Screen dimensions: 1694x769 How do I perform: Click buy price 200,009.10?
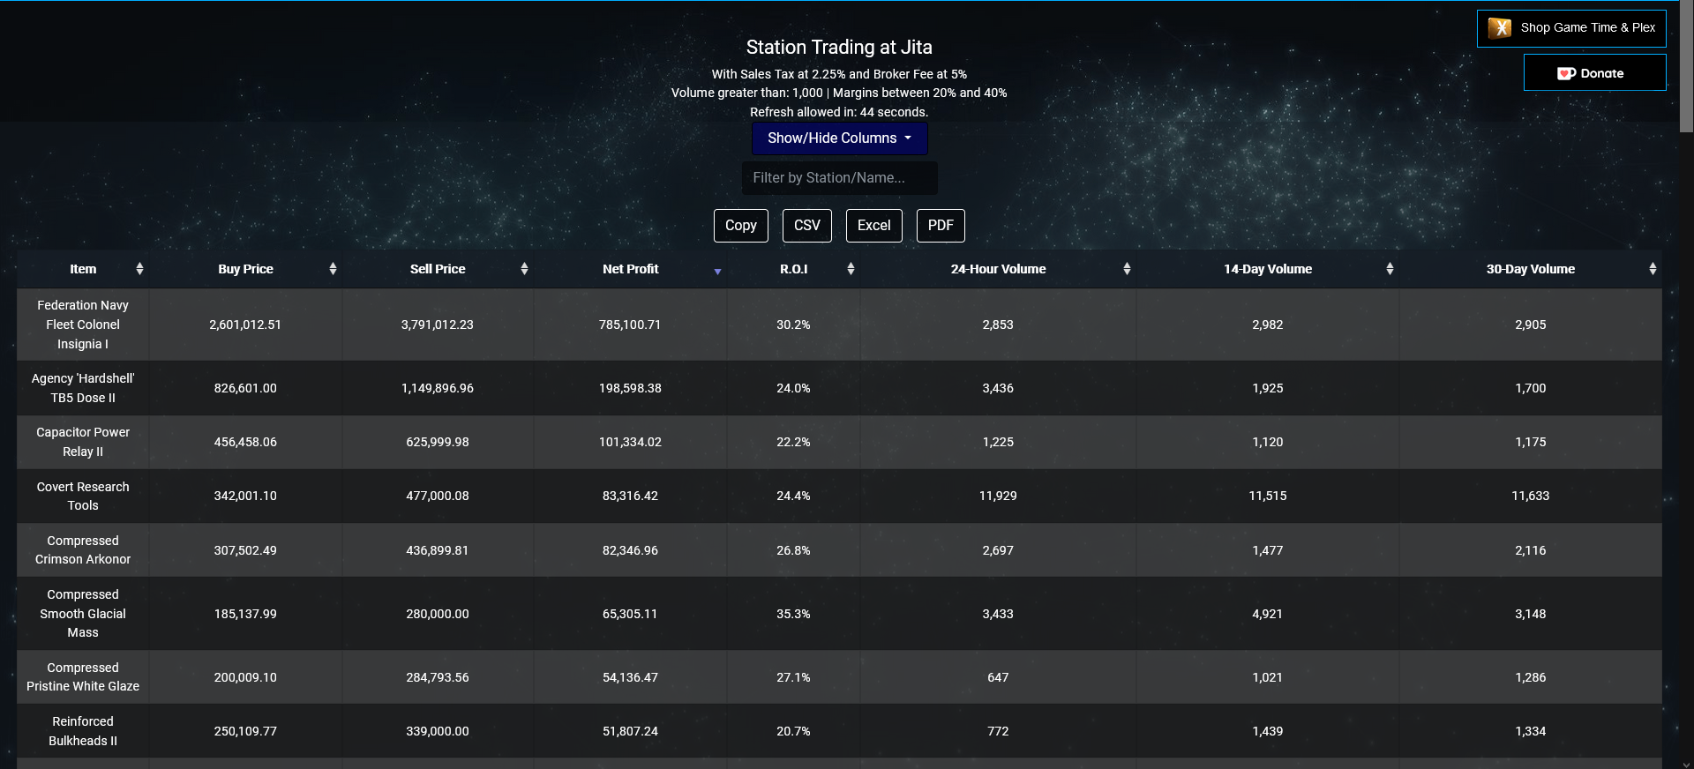(x=245, y=677)
